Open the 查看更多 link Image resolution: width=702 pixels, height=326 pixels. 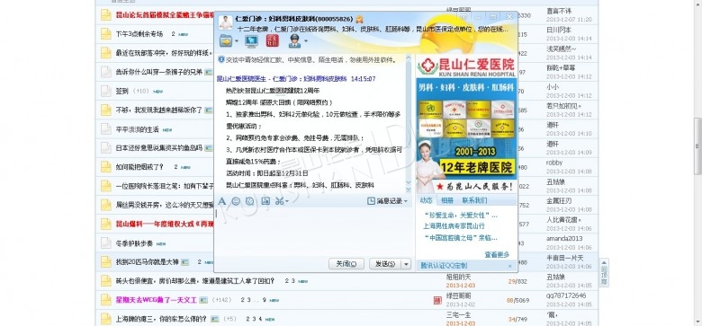click(x=497, y=254)
